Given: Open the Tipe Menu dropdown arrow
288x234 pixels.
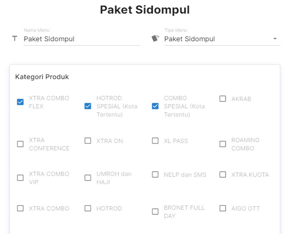Looking at the screenshot, I should click(x=275, y=39).
